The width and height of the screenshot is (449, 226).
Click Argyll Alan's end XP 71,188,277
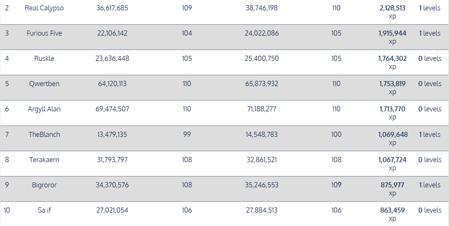point(262,109)
